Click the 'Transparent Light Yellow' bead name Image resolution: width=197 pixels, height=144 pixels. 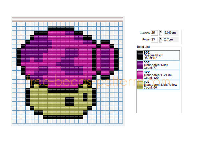pyautogui.click(x=160, y=85)
